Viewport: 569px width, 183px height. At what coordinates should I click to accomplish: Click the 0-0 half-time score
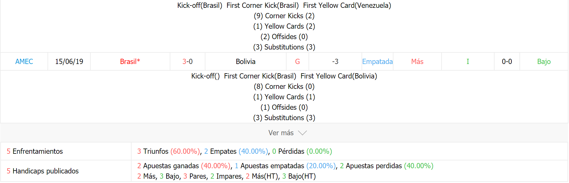click(x=507, y=62)
